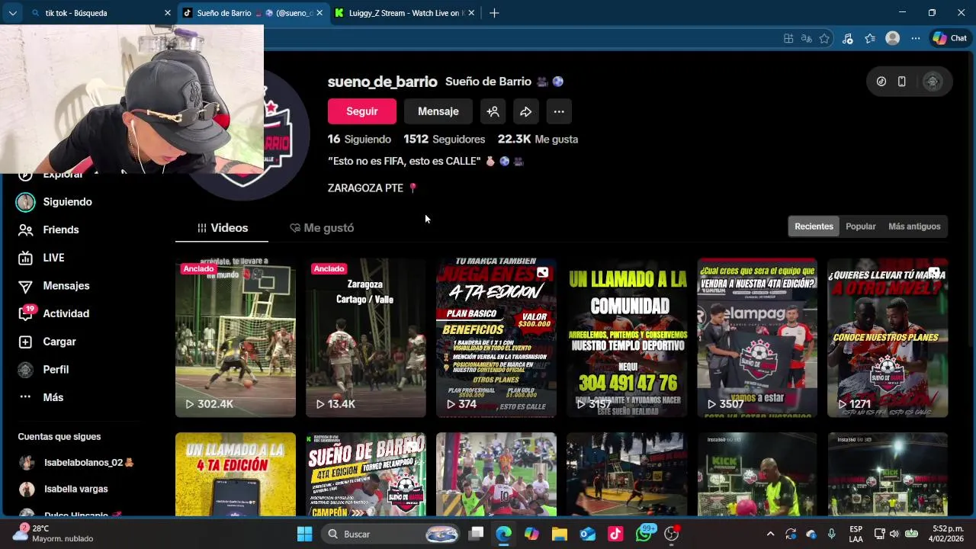Open Outlook from the taskbar
The width and height of the screenshot is (976, 549).
pyautogui.click(x=588, y=534)
